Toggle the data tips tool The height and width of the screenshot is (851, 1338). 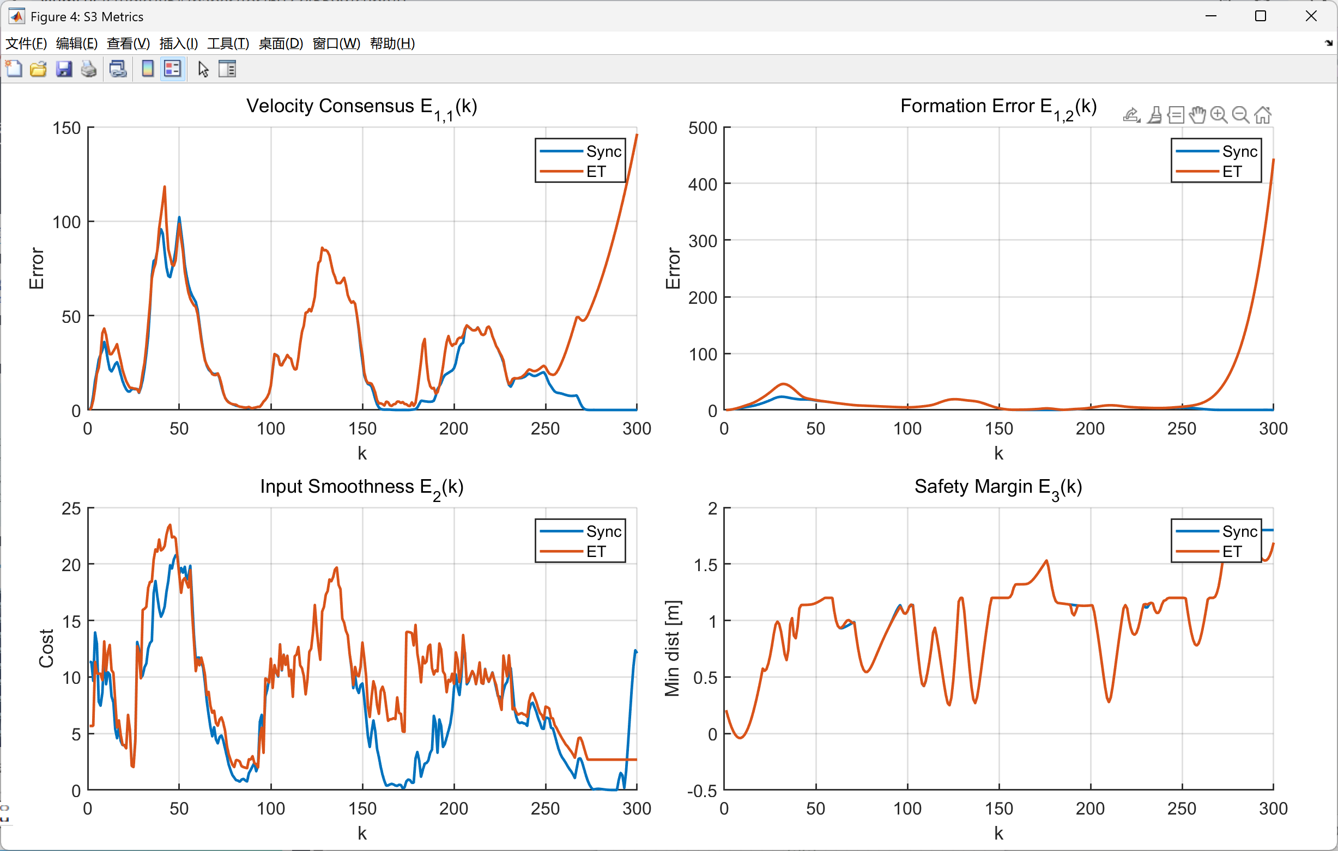(x=1176, y=115)
